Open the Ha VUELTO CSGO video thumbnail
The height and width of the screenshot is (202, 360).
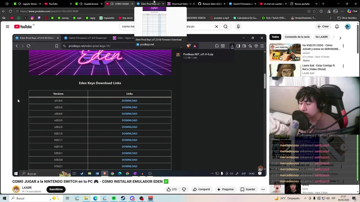(x=285, y=52)
